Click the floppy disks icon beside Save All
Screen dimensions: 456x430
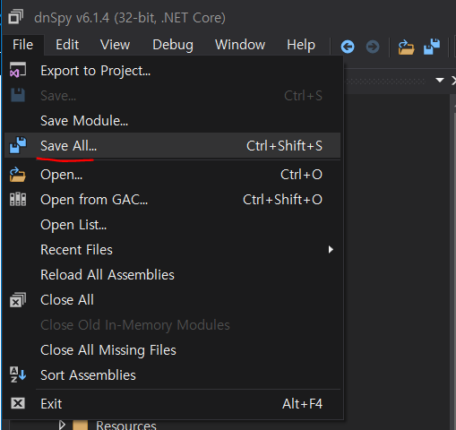(x=18, y=145)
